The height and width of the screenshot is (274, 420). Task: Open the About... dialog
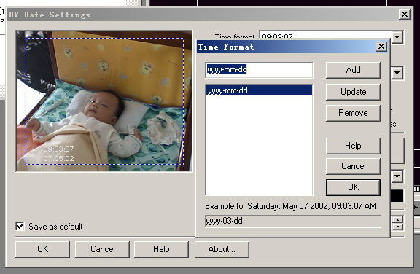(222, 249)
